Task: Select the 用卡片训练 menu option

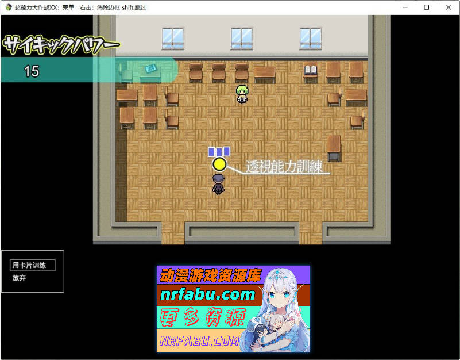Action: (x=33, y=266)
